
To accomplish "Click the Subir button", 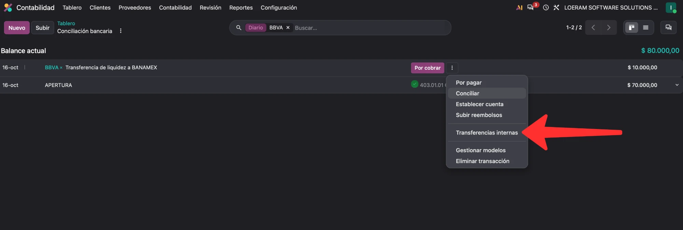I will (x=43, y=28).
